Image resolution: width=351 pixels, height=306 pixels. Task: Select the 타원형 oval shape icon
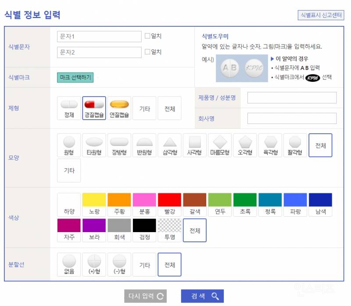[x=94, y=145]
